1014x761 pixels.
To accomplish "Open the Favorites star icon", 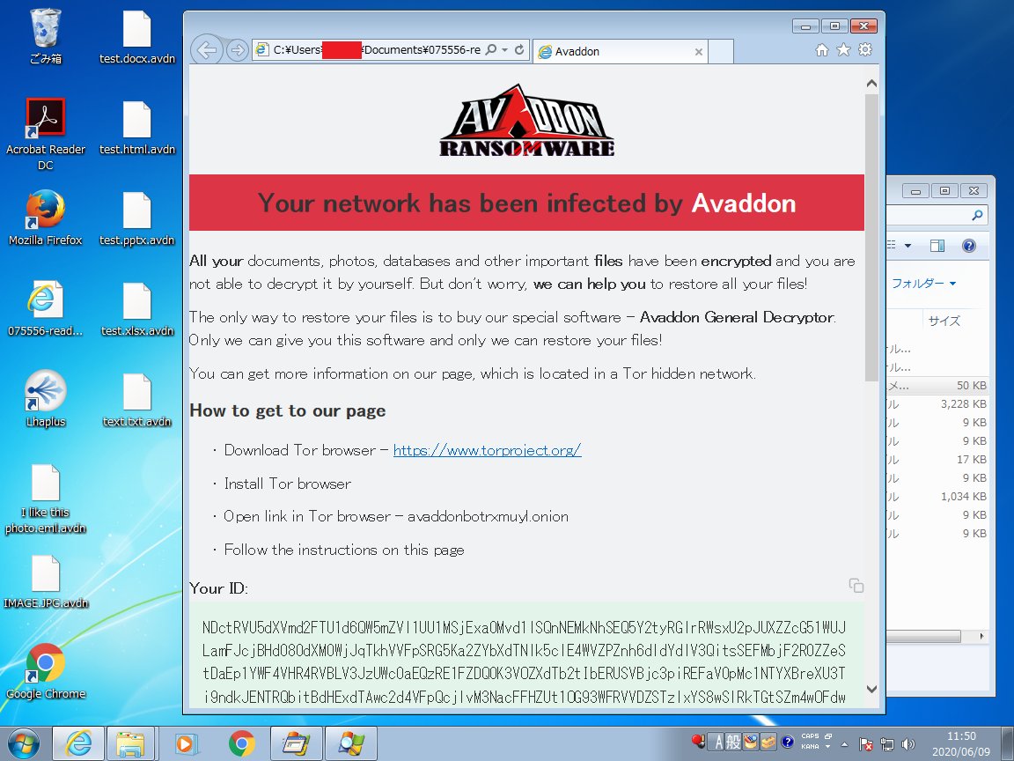I will [843, 50].
